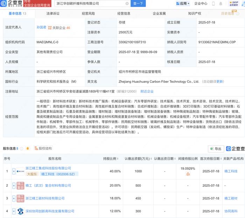245x218 pixels.
Task: Open related product 精工科技 link
Action: click(231, 171)
